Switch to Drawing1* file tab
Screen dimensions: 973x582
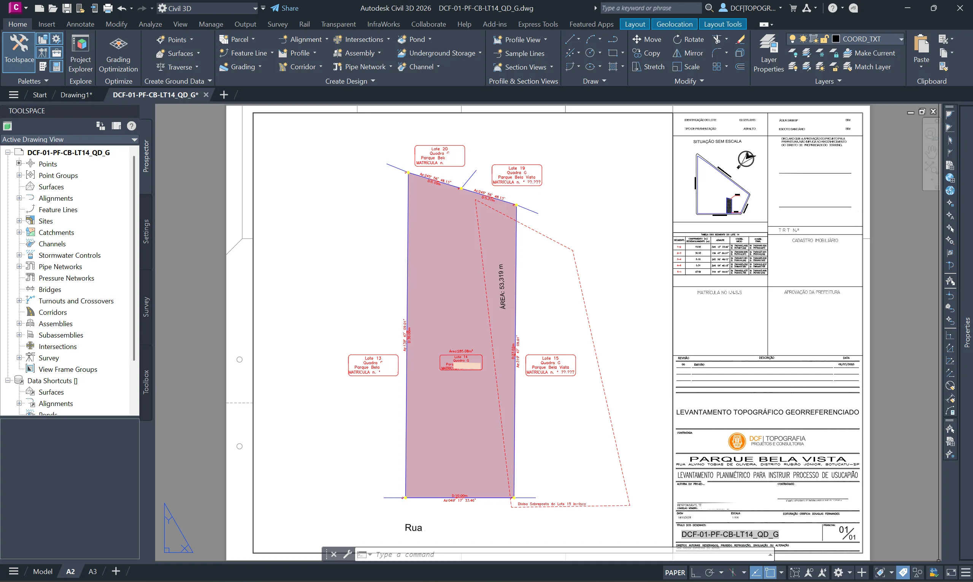(76, 95)
